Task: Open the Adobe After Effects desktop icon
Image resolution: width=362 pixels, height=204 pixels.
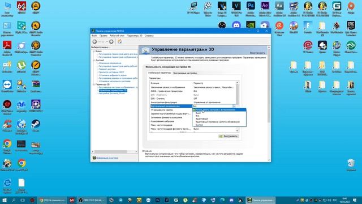Action: [265, 9]
